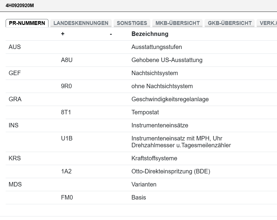Open the GKB-ÜBERSICHT tab
Image resolution: width=277 pixels, height=220 pixels.
click(x=230, y=23)
